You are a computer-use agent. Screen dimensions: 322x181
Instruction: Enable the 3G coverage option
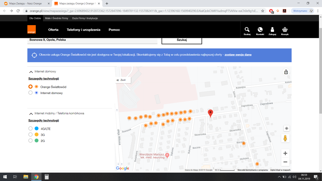pyautogui.click(x=31, y=135)
